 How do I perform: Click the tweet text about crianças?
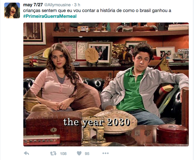[97, 10]
